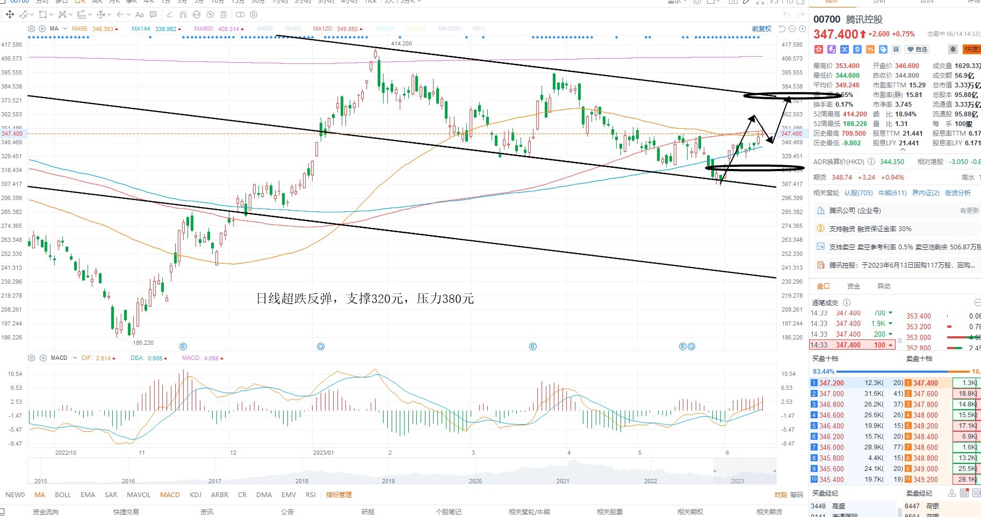Toggle magnet snap mode for drawings
The image size is (981, 517).
click(183, 14)
